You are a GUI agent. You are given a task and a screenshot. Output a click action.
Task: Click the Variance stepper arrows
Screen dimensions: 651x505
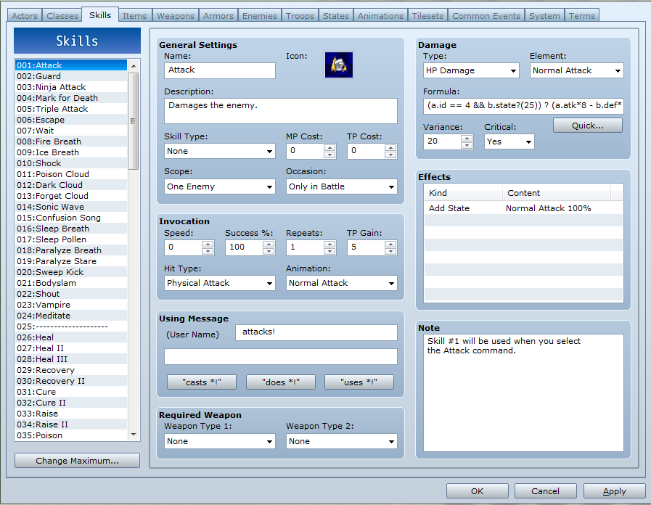(x=467, y=141)
